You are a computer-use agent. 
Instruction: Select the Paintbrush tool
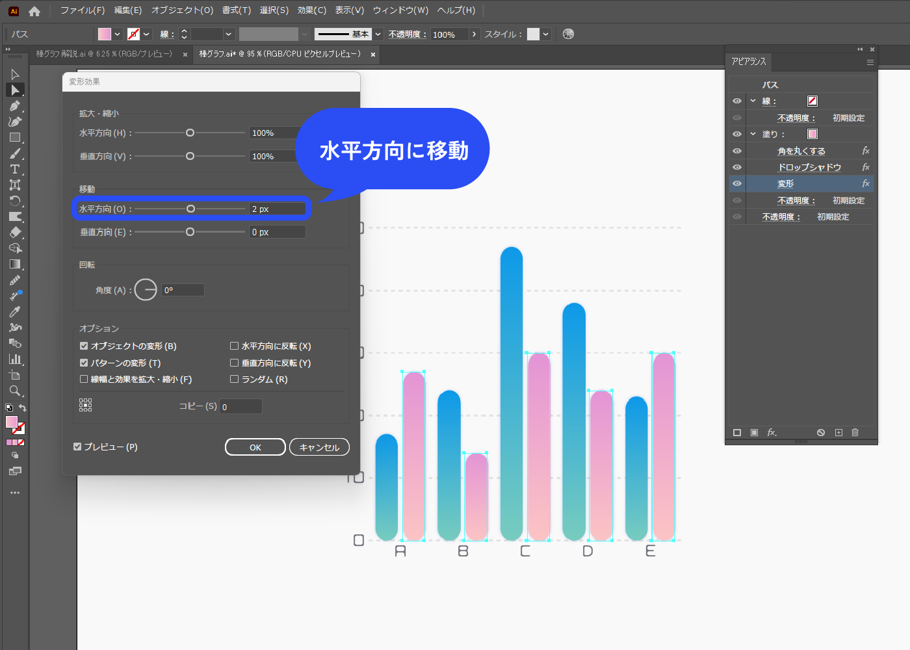pyautogui.click(x=15, y=153)
